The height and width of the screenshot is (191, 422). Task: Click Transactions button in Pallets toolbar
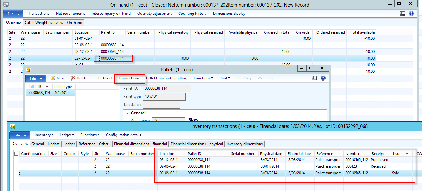(x=129, y=78)
